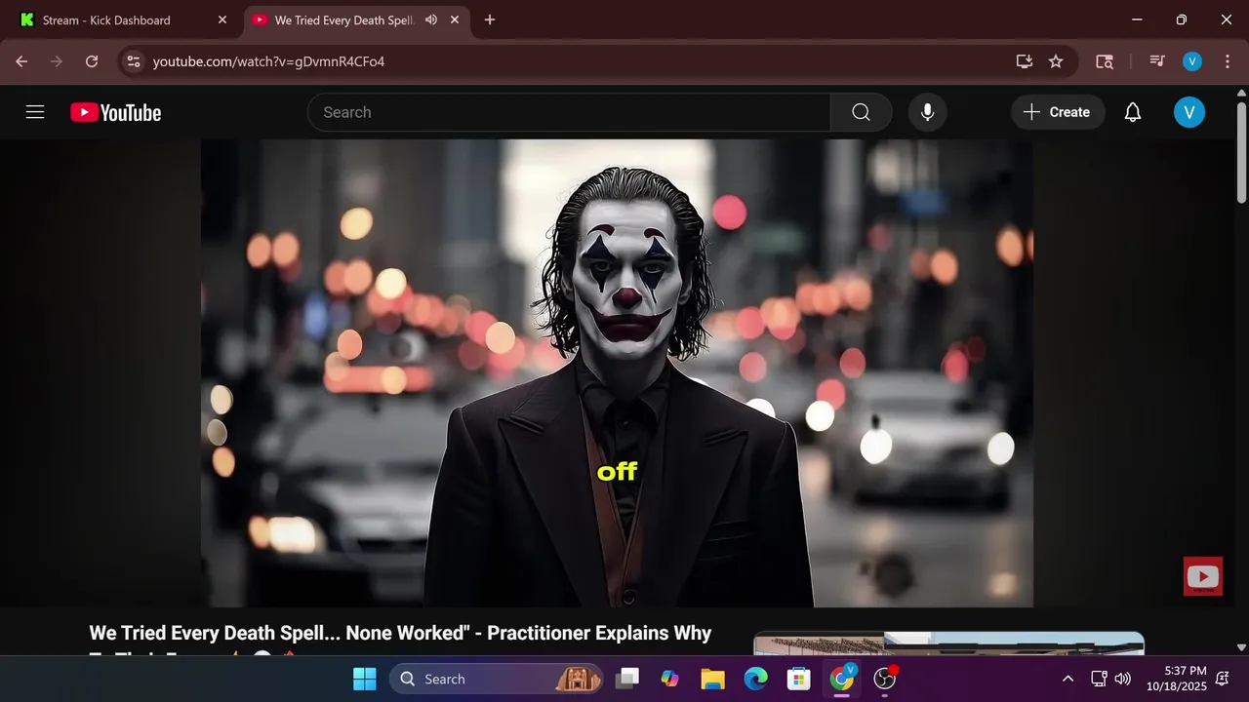This screenshot has height=702, width=1249.
Task: Start voice search with the microphone
Action: (927, 112)
